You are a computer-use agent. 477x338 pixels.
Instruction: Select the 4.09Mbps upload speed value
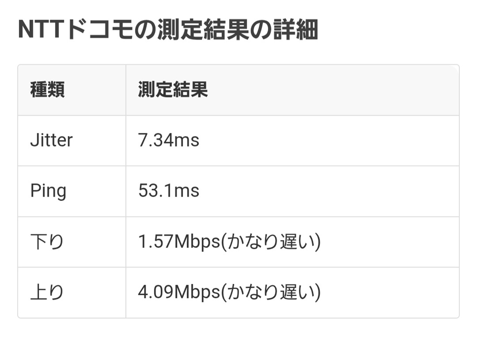[178, 292]
